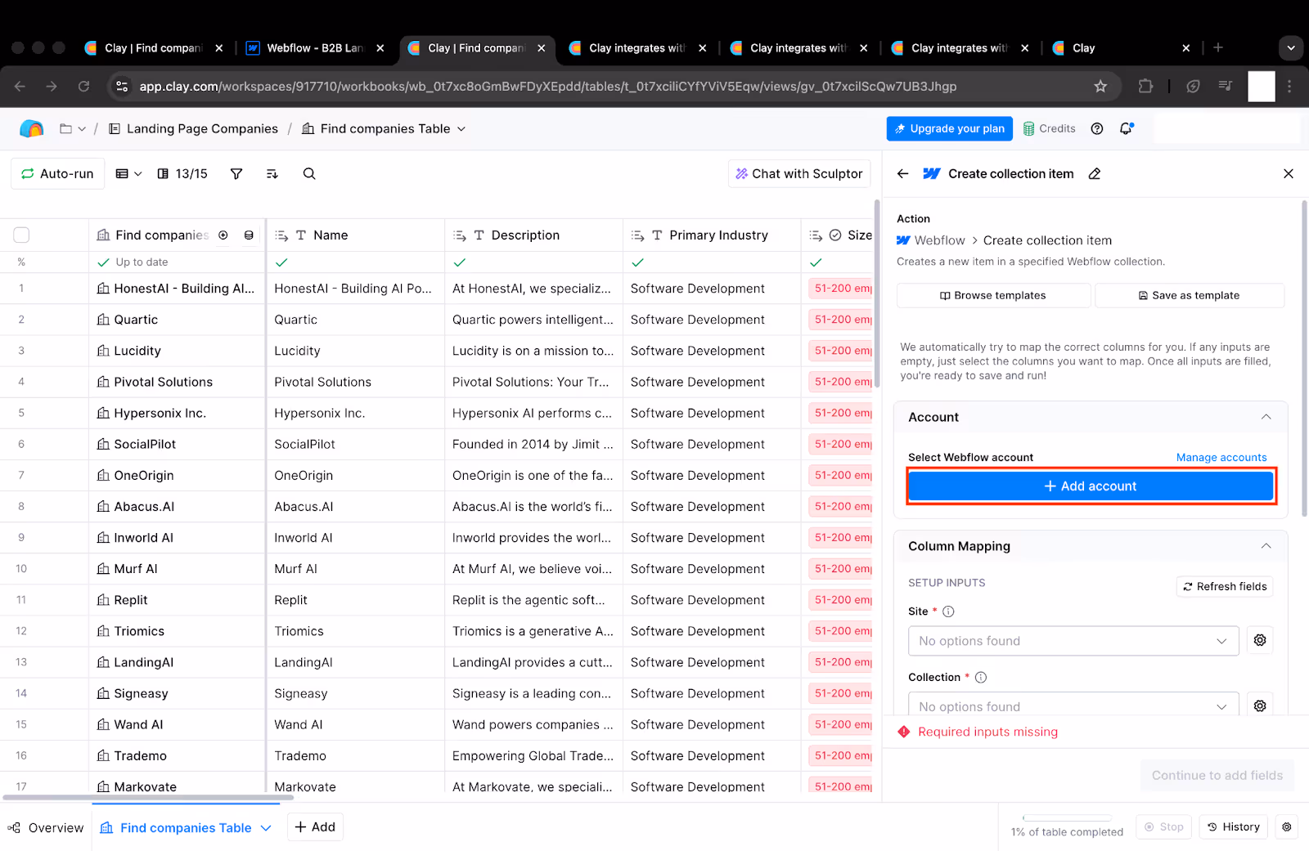This screenshot has width=1309, height=851.
Task: Click Refresh fields button
Action: pyautogui.click(x=1225, y=586)
